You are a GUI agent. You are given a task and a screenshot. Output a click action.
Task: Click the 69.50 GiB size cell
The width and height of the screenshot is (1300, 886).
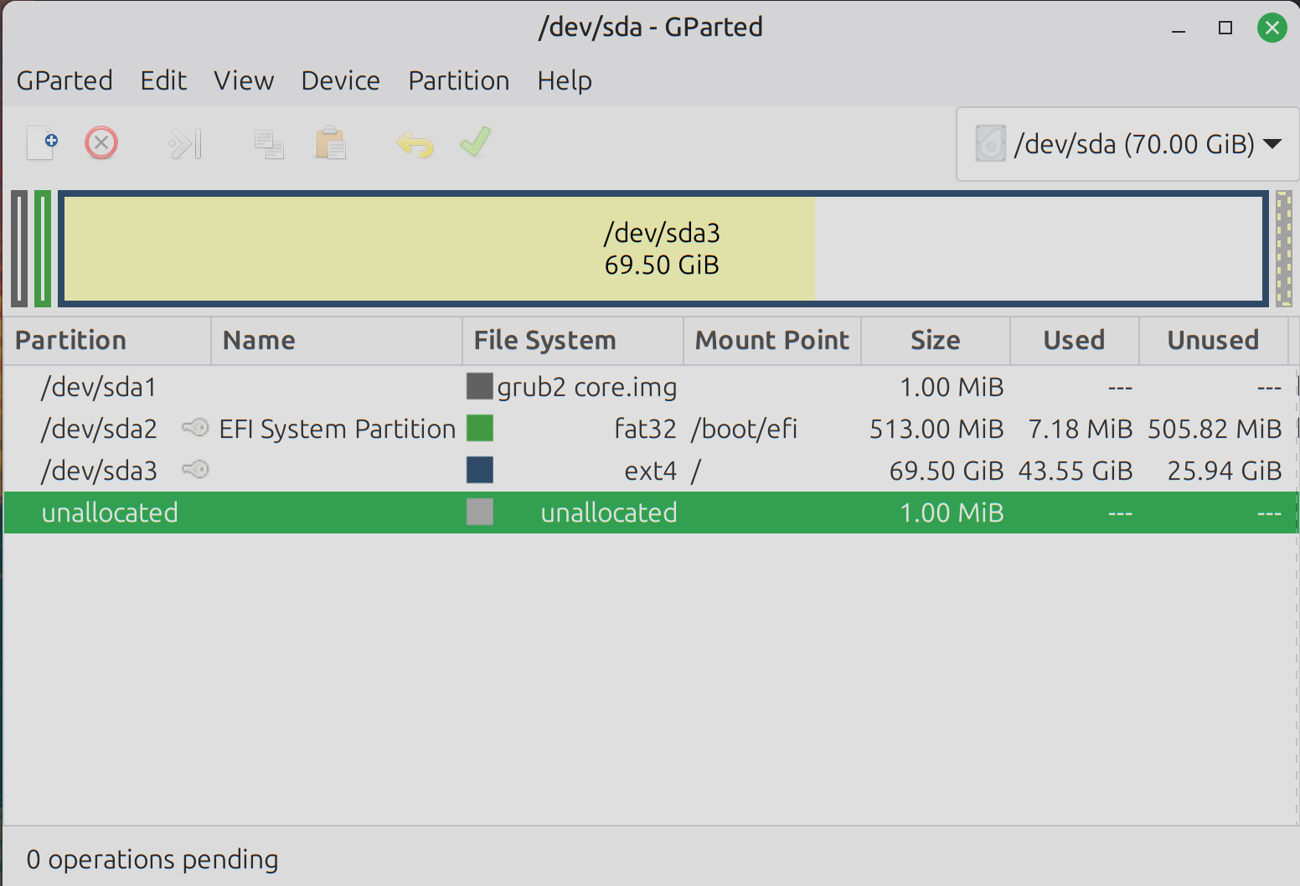pos(947,471)
